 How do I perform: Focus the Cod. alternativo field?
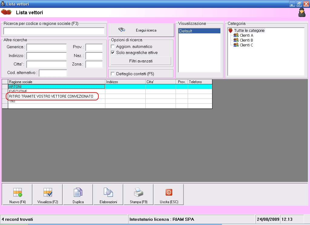[53, 73]
